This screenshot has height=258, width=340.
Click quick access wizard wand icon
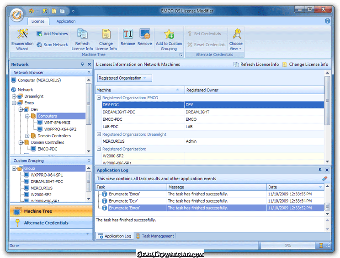[x=45, y=11]
